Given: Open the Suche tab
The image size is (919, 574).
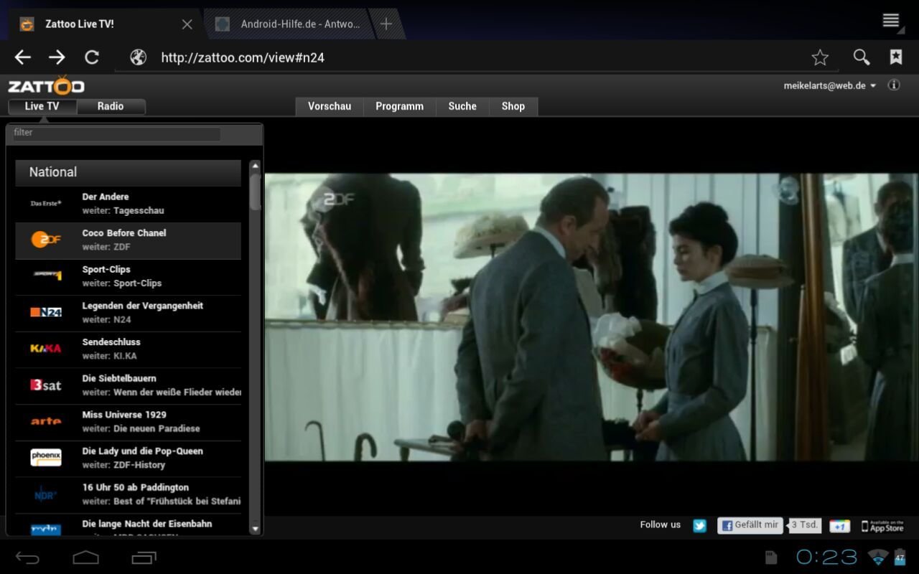Looking at the screenshot, I should 462,106.
